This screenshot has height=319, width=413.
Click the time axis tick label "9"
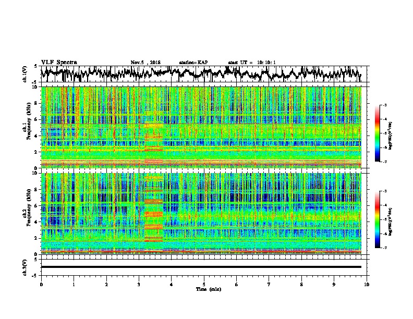334,285
